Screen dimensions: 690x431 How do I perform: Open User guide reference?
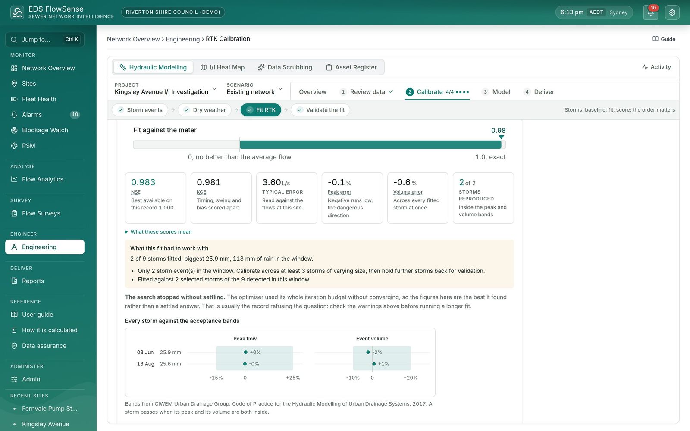(x=45, y=315)
